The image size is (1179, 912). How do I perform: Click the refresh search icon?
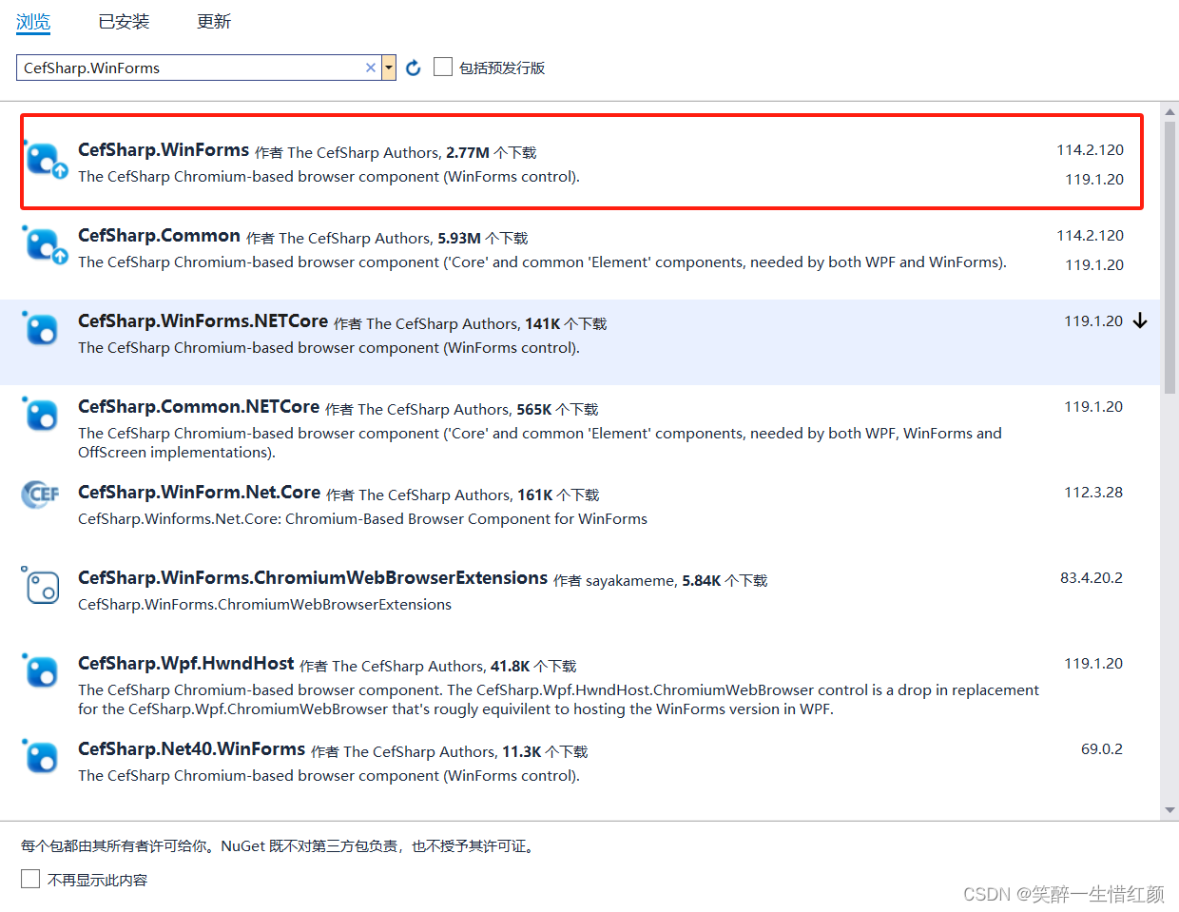(x=413, y=68)
